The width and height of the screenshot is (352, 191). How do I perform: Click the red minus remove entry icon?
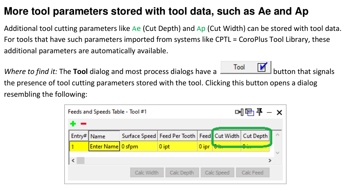point(83,124)
